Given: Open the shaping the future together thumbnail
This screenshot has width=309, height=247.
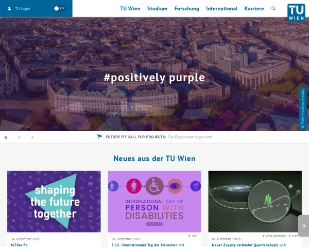Looking at the screenshot, I should (x=54, y=202).
